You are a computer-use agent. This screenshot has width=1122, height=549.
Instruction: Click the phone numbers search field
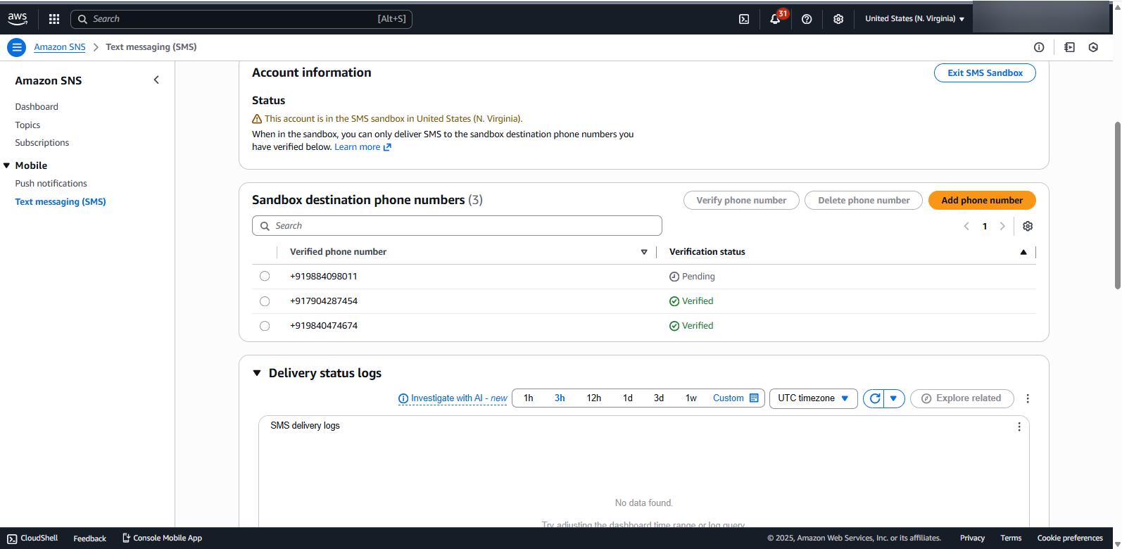[458, 226]
